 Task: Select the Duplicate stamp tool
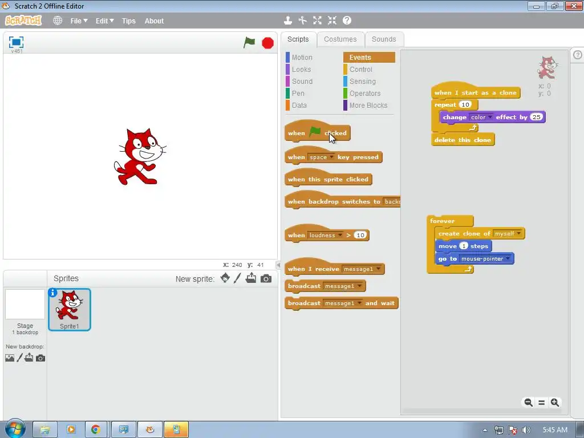287,21
